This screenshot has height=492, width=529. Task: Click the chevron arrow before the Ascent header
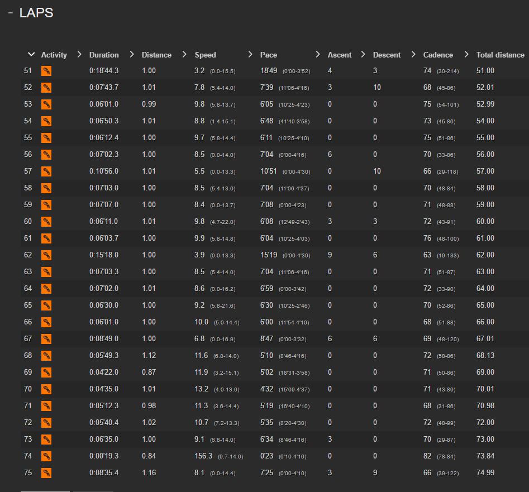coord(317,54)
